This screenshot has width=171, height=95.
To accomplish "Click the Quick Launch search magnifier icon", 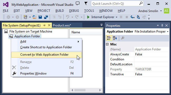I will pos(141,3).
